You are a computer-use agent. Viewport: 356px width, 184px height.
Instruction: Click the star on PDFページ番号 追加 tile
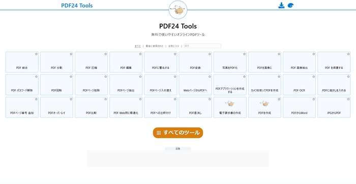(36, 99)
